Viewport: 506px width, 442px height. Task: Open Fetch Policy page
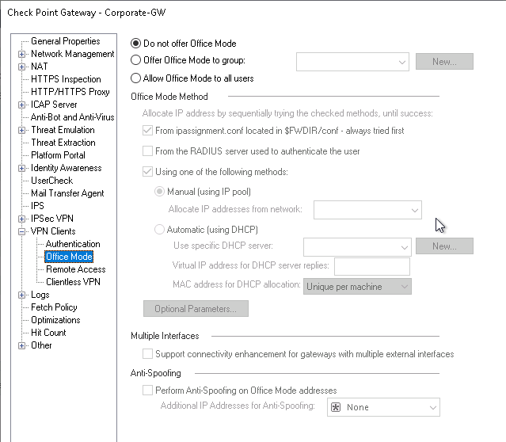[54, 307]
